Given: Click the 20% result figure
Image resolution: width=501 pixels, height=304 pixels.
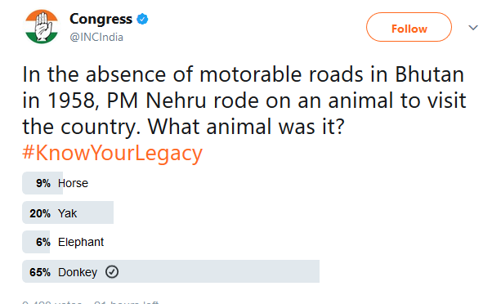Looking at the screenshot, I should pyautogui.click(x=40, y=213).
